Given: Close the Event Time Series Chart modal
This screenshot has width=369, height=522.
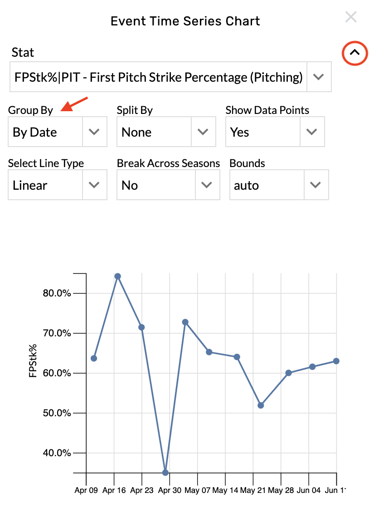Looking at the screenshot, I should coord(351,17).
